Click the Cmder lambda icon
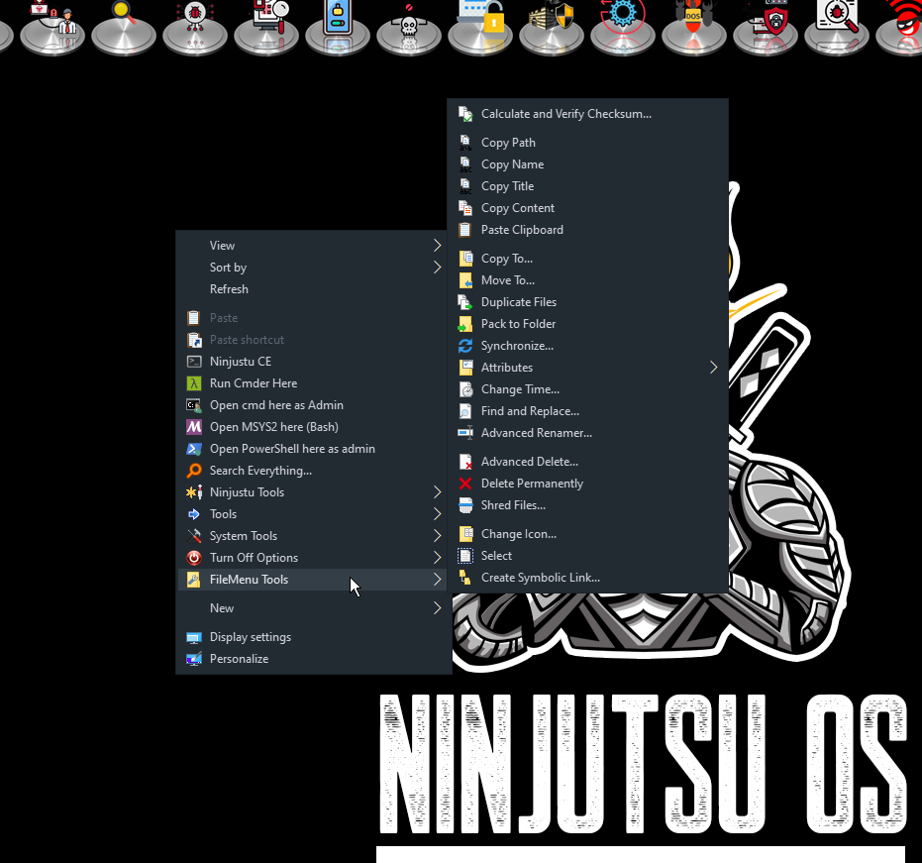The image size is (922, 863). pyautogui.click(x=194, y=383)
